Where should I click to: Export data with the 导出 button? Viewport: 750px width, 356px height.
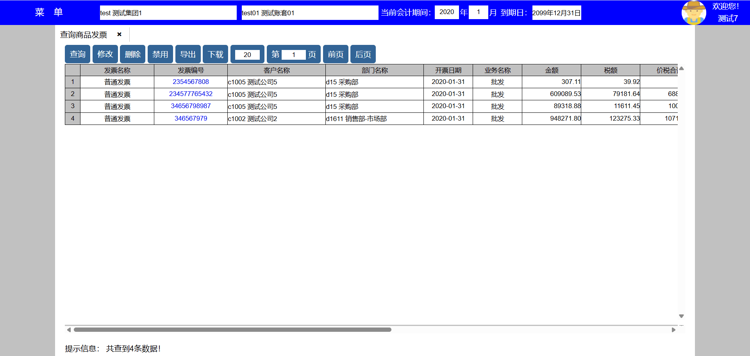[x=188, y=54]
